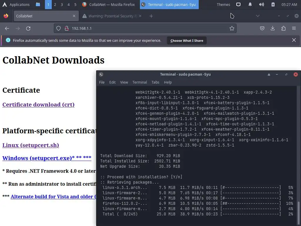This screenshot has width=301, height=226.
Task: Switch to workspace 5
Action: coord(75,4)
